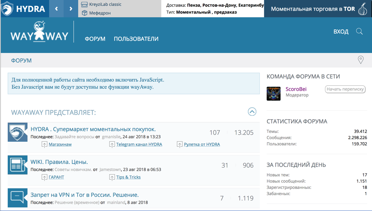Click Начать переписку button
Screen dimensions: 372x211
[345, 89]
